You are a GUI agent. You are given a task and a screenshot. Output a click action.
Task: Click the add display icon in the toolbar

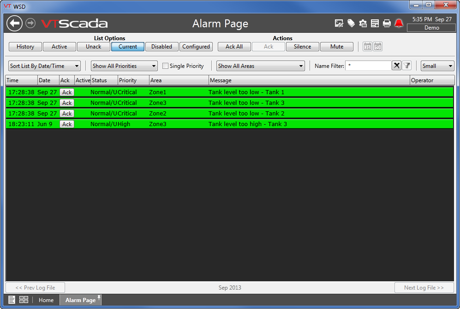[375, 23]
